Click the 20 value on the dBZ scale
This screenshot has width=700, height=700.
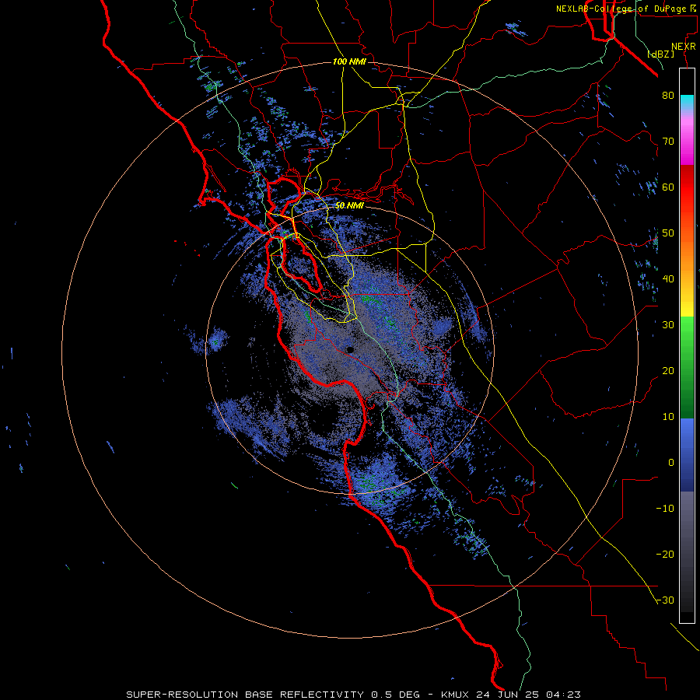tap(668, 370)
